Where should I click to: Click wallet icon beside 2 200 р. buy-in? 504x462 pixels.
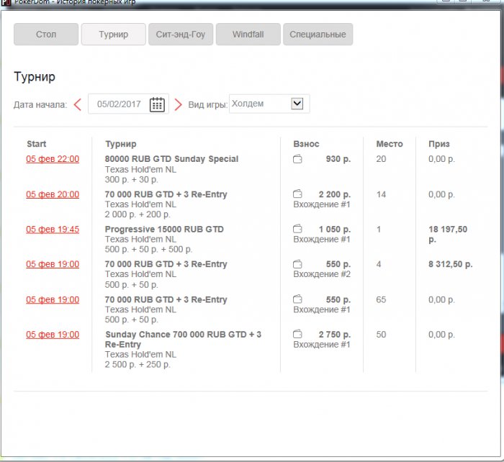pyautogui.click(x=297, y=194)
